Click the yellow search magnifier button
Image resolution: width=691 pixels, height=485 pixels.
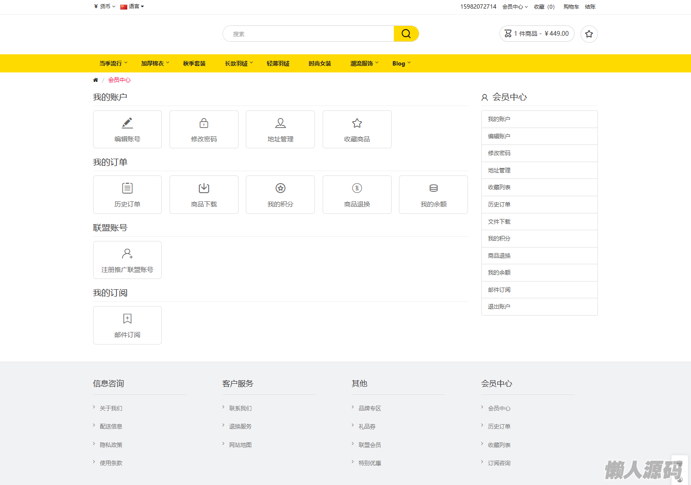click(406, 34)
